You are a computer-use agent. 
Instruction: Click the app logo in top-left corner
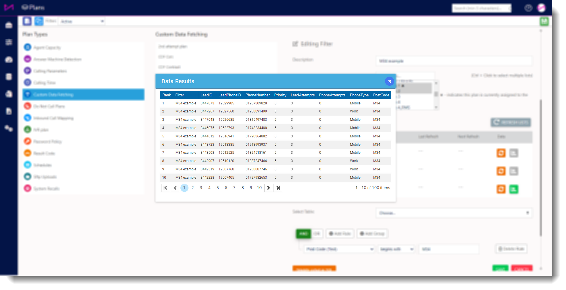pyautogui.click(x=9, y=7)
